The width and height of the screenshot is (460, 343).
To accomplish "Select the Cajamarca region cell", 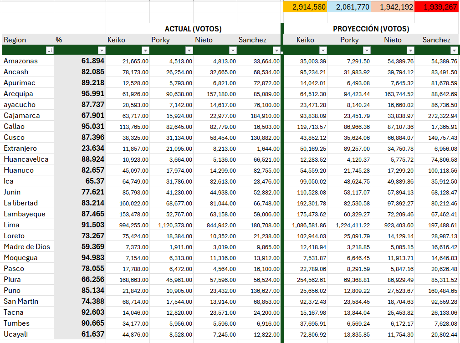I will click(x=28, y=116).
